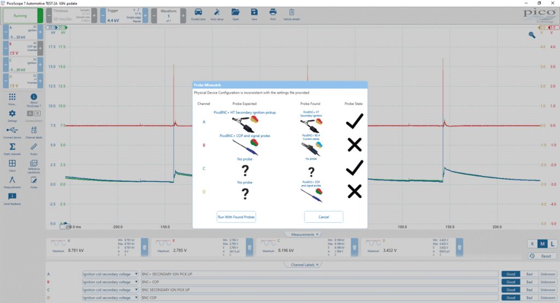Edit channel A label text field
This screenshot has width=560, height=303.
pyautogui.click(x=319, y=274)
